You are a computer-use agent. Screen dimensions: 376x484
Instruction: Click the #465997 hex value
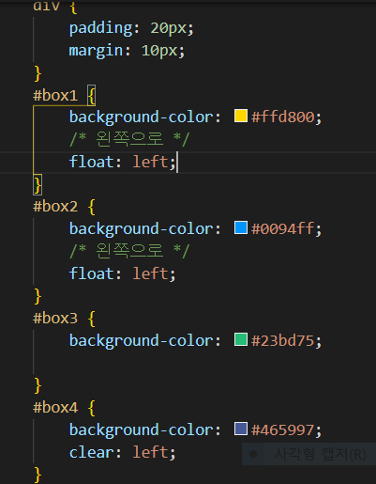coord(283,430)
